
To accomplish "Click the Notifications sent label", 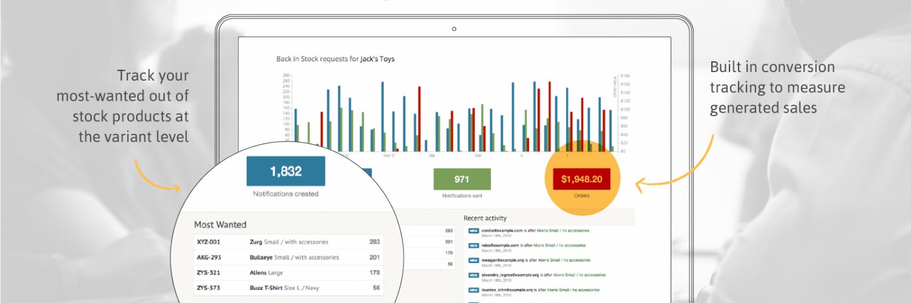I will (462, 196).
